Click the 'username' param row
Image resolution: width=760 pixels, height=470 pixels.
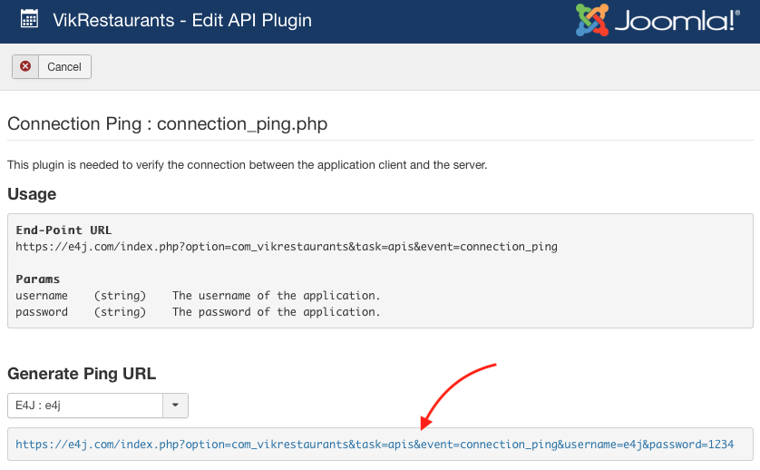point(198,296)
